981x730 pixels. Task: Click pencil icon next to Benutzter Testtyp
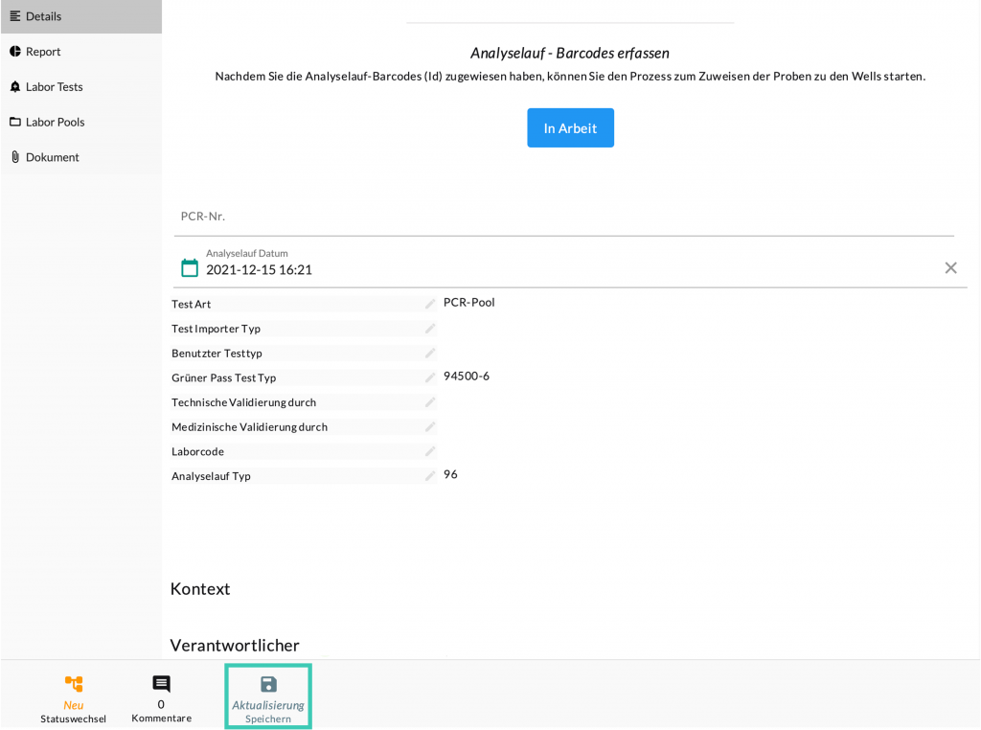pyautogui.click(x=430, y=354)
